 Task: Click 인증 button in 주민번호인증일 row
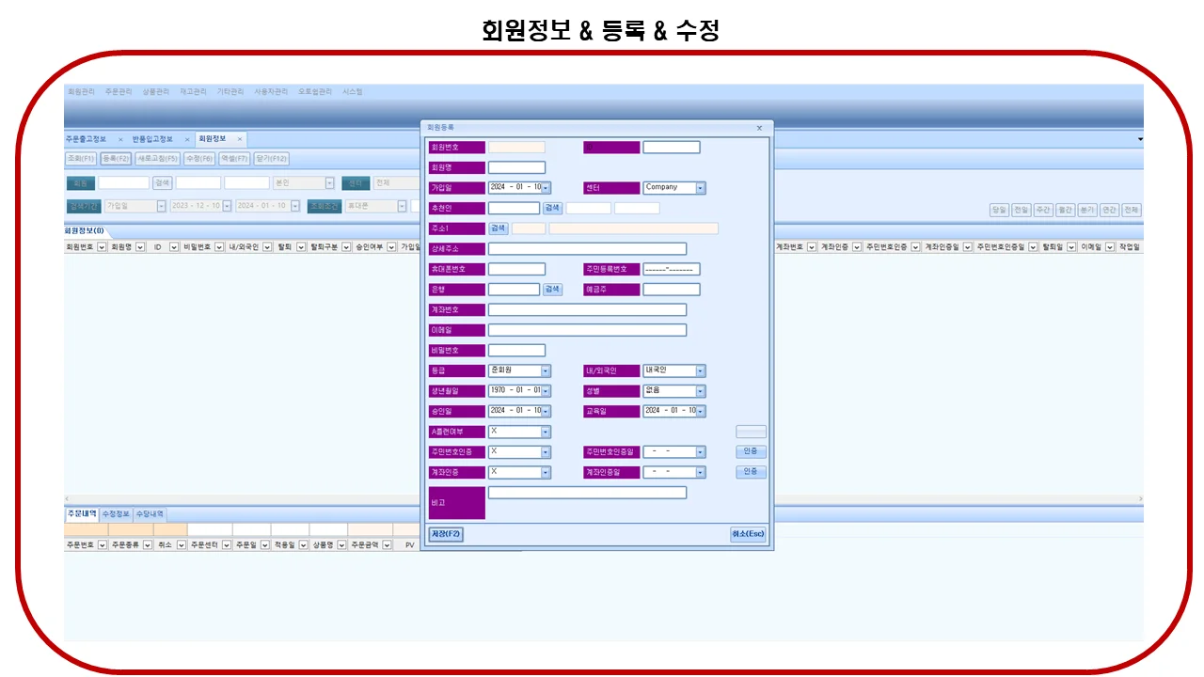point(751,451)
